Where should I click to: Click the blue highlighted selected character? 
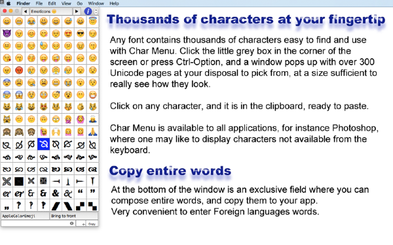44,144
